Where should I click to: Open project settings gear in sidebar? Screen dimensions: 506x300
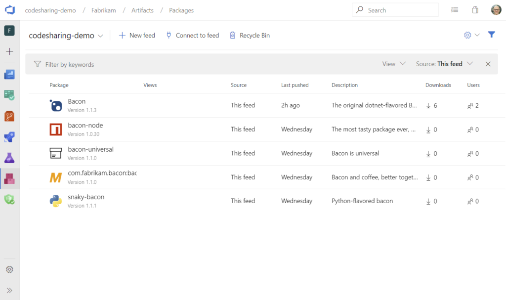click(x=9, y=269)
